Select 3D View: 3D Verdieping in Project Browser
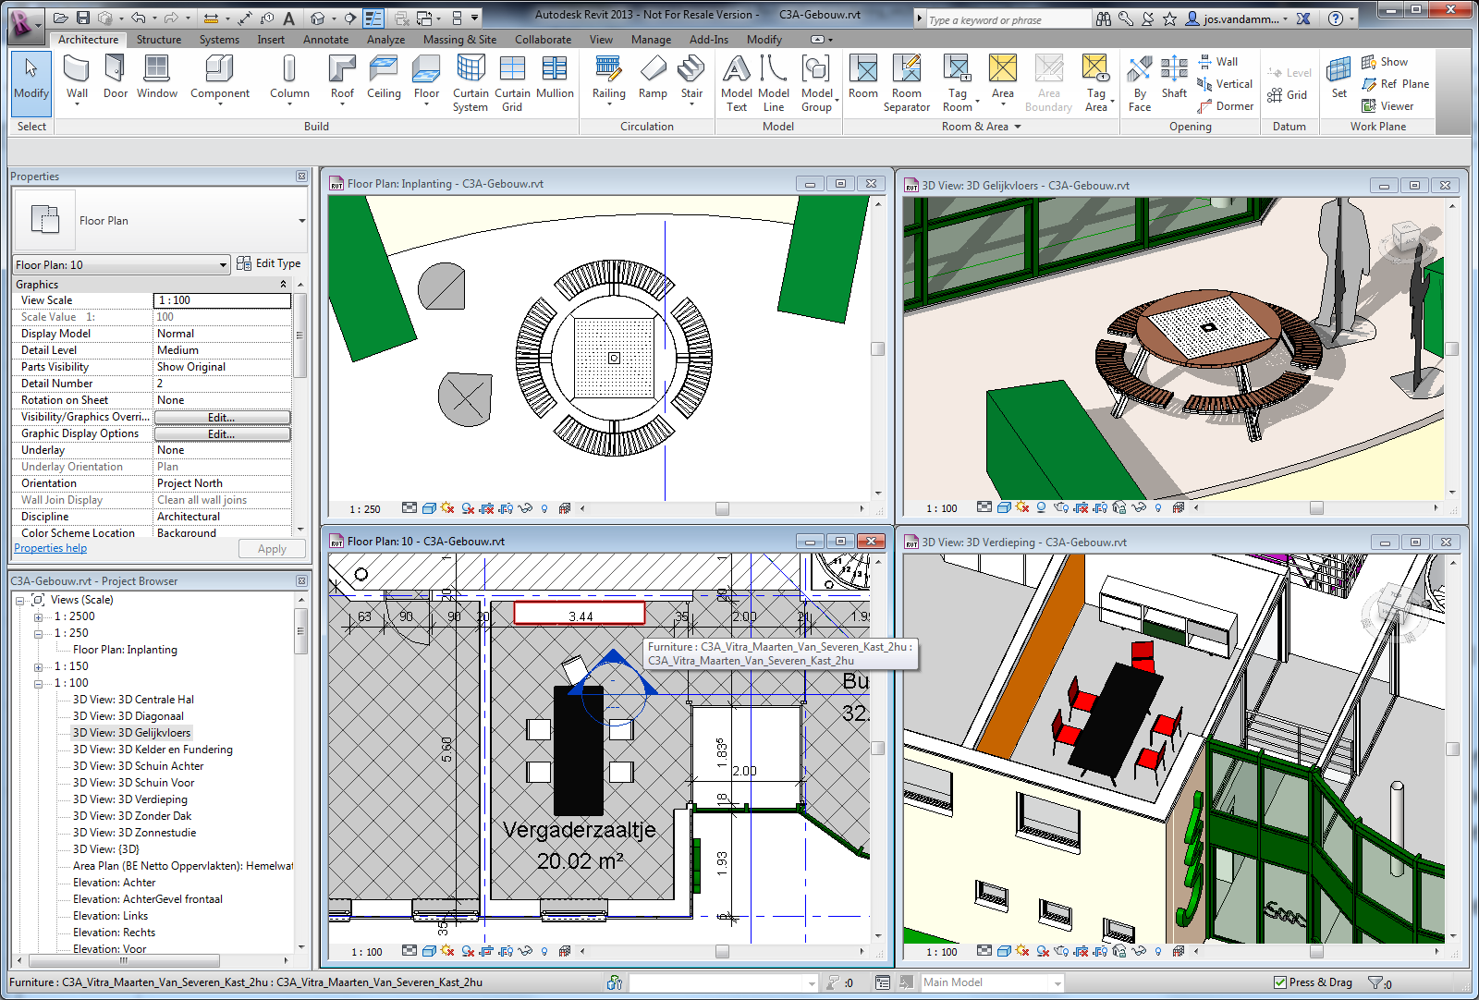Viewport: 1479px width, 1000px height. pos(129,799)
